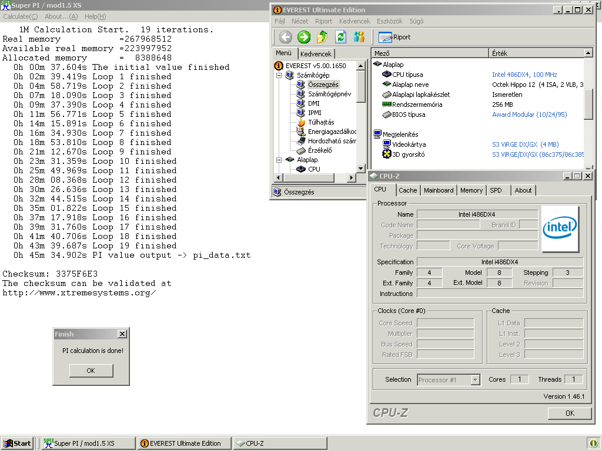
Task: Select IPMI in the EVEREST tree
Action: [315, 113]
